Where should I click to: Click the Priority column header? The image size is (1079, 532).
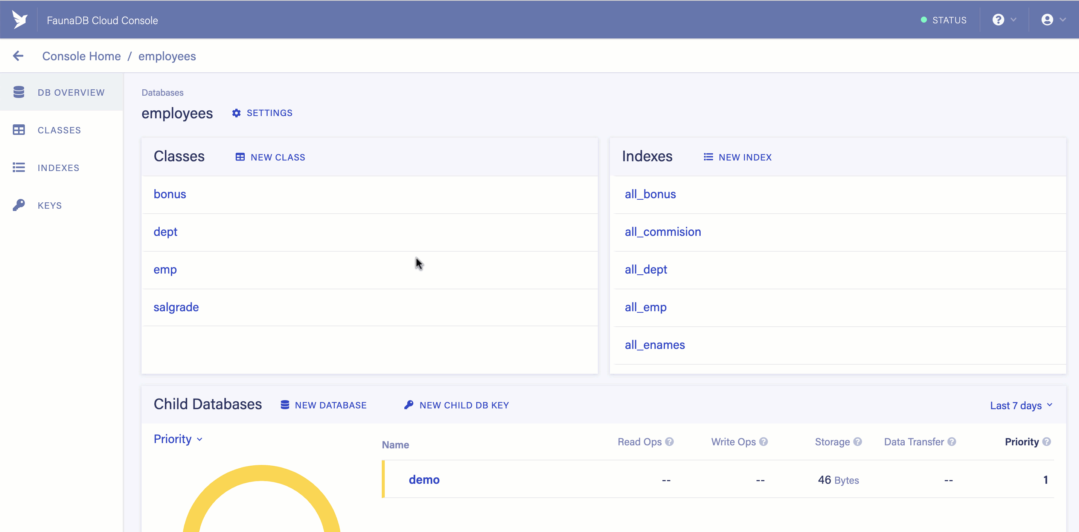coord(1022,442)
